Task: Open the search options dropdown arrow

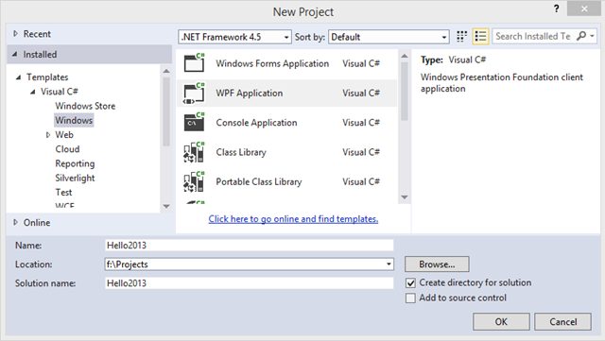Action: coord(592,36)
